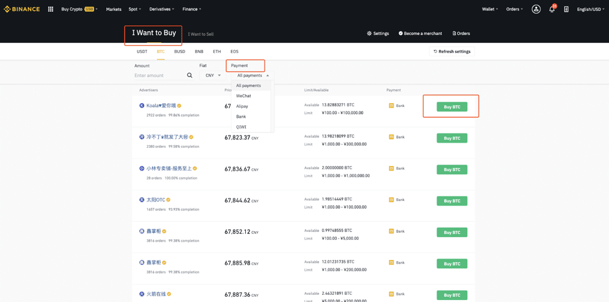Image resolution: width=609 pixels, height=302 pixels.
Task: Click Bank icon in 小林专卖铺 row
Action: (392, 168)
